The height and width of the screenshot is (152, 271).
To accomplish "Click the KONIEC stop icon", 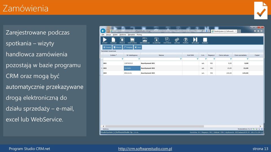I will click(x=205, y=40).
